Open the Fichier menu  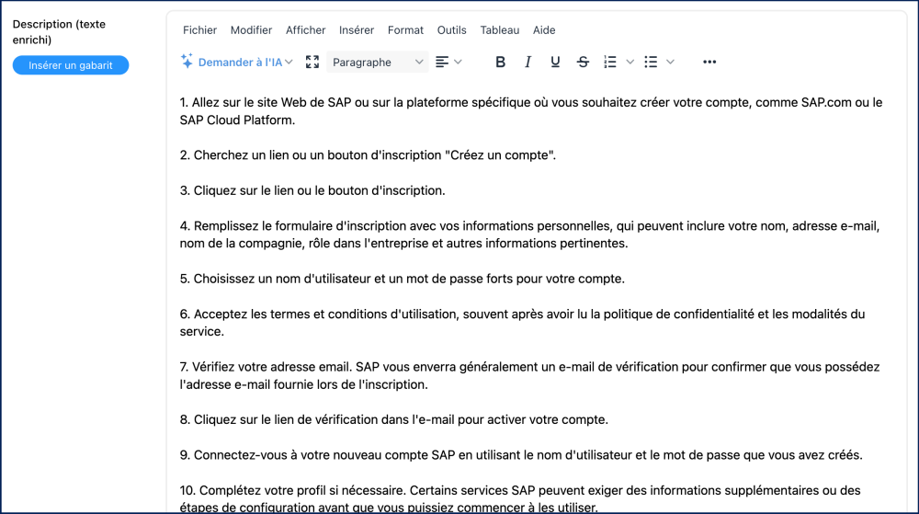[x=199, y=30]
